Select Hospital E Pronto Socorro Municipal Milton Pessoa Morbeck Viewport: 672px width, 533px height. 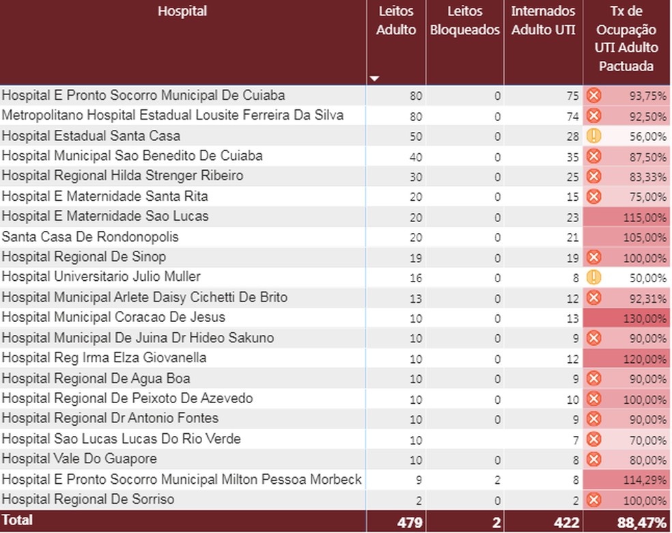(182, 480)
